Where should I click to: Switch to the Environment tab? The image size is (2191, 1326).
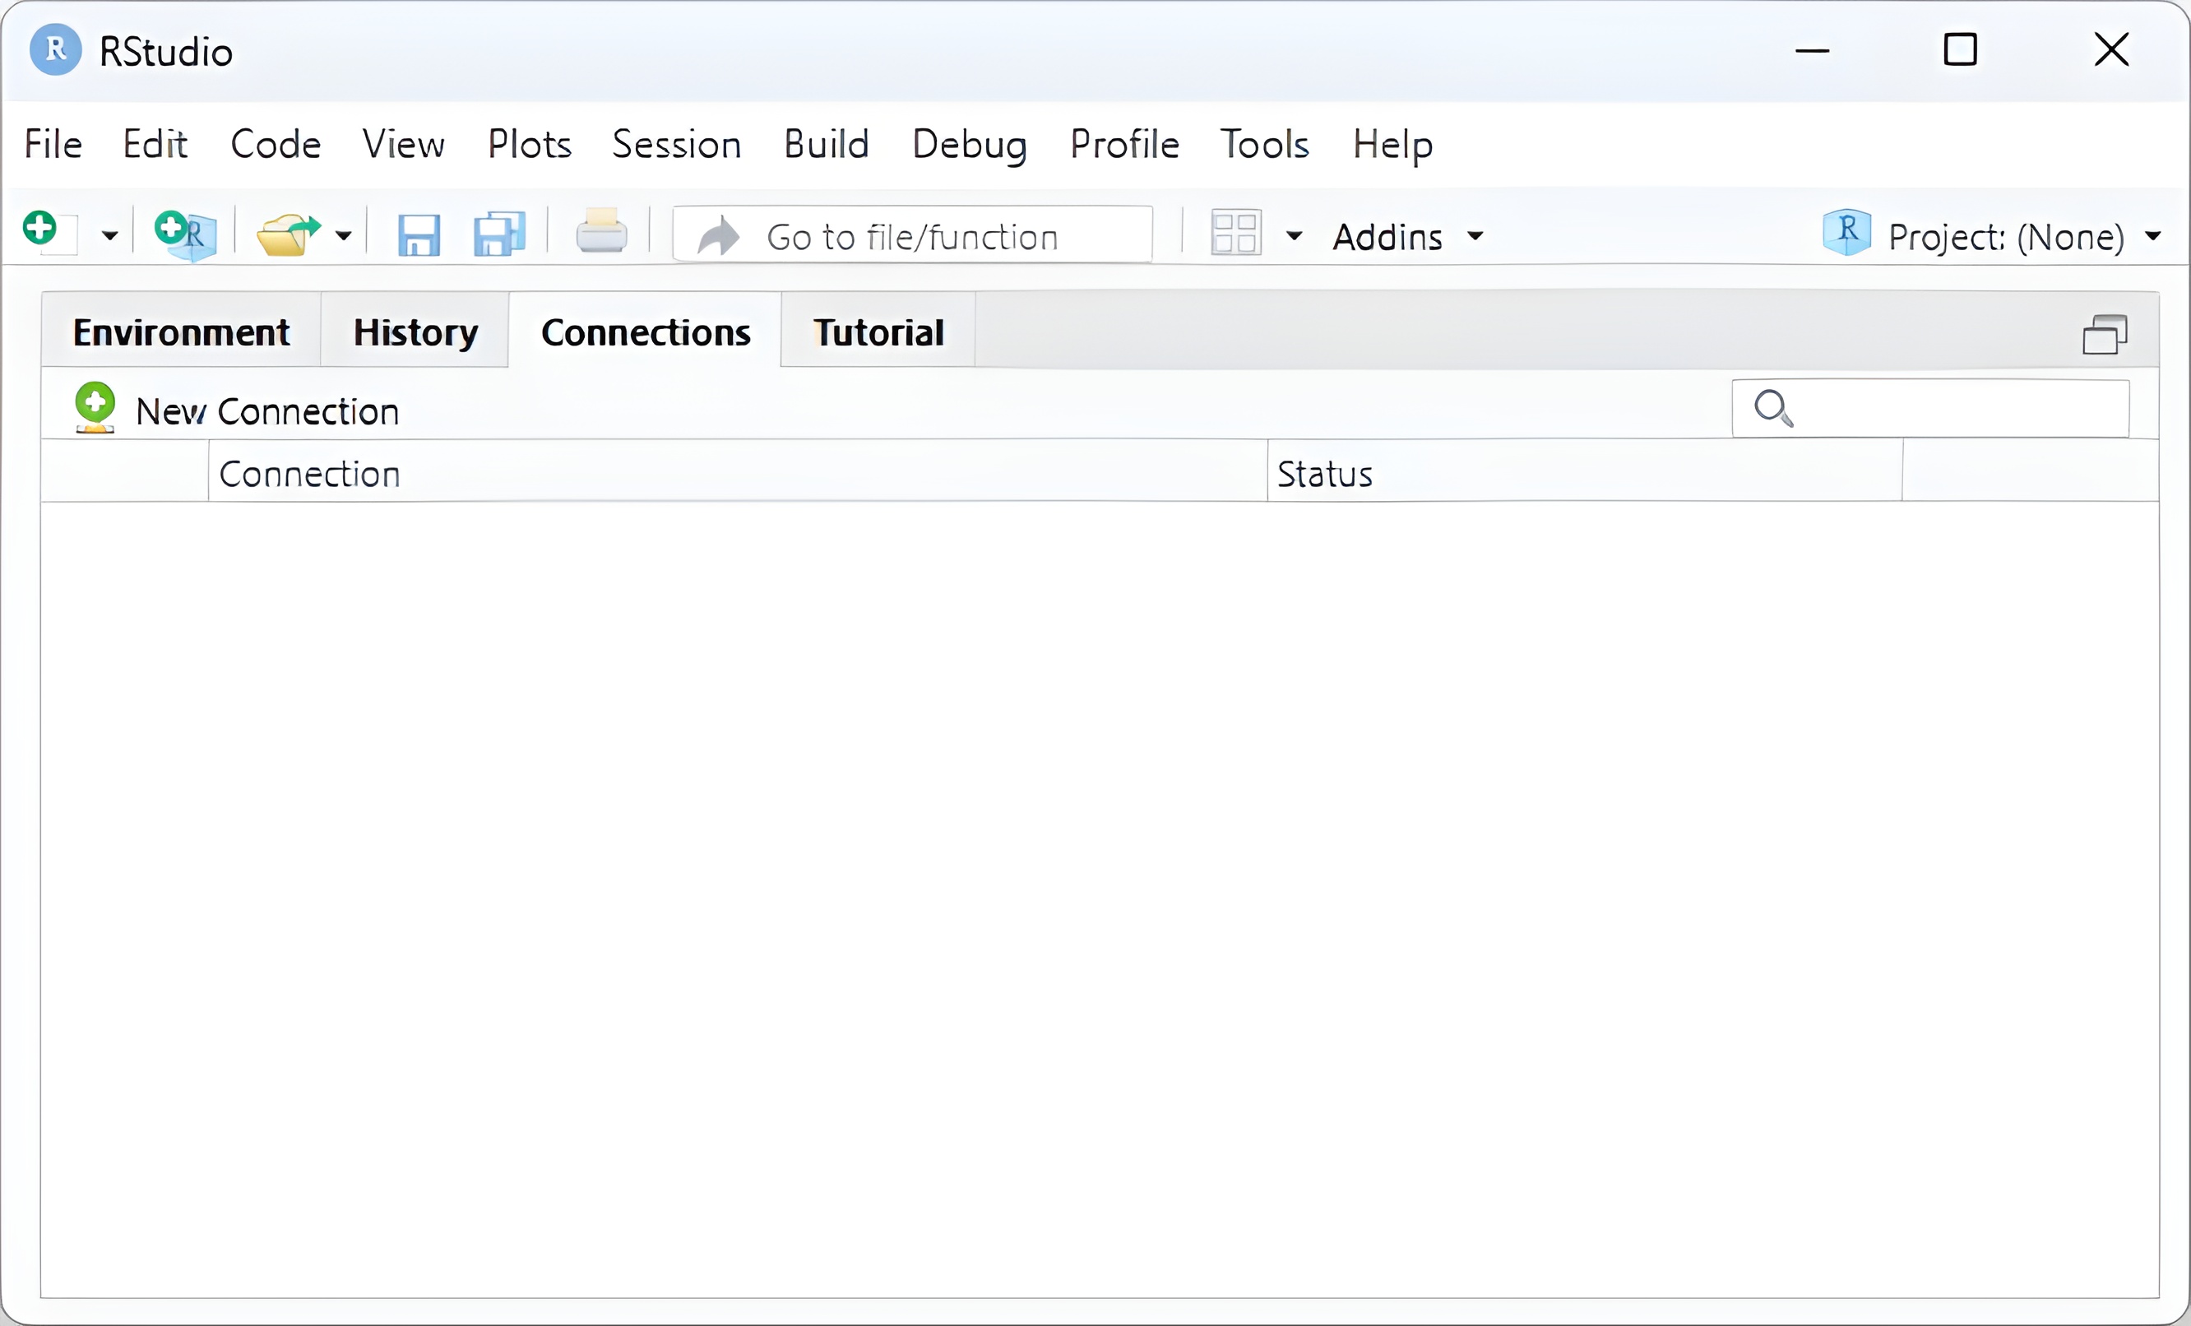(182, 332)
